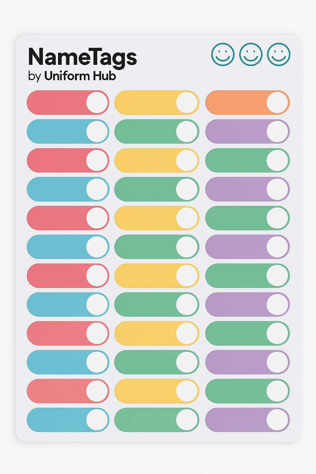Click the NameTags title
This screenshot has width=316, height=474.
[82, 58]
